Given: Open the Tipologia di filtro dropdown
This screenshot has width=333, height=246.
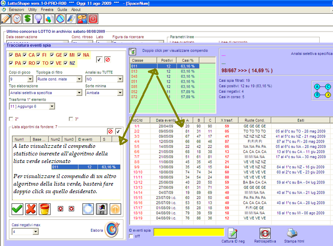Looking at the screenshot, I should [x=79, y=79].
